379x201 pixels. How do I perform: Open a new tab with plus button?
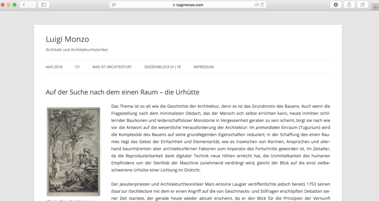click(x=375, y=8)
